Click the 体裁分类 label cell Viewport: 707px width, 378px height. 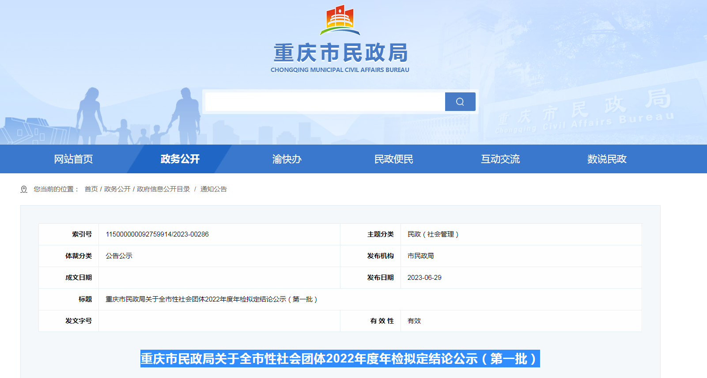pos(68,256)
